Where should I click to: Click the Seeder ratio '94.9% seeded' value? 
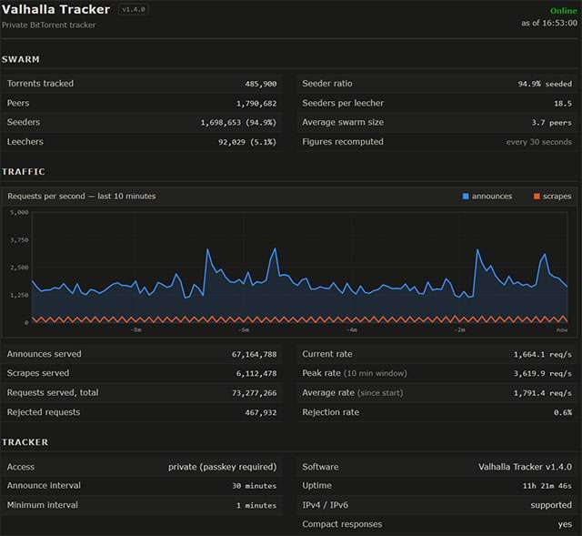[545, 84]
